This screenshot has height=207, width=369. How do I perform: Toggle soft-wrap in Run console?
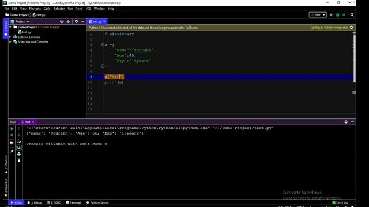tap(19, 141)
